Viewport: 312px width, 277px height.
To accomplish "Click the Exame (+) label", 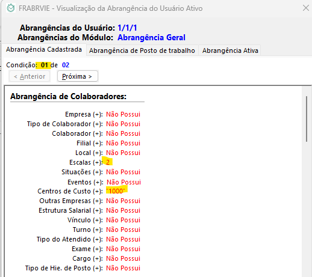I will point(87,249).
